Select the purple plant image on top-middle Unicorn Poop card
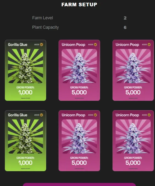 [x=79, y=66]
